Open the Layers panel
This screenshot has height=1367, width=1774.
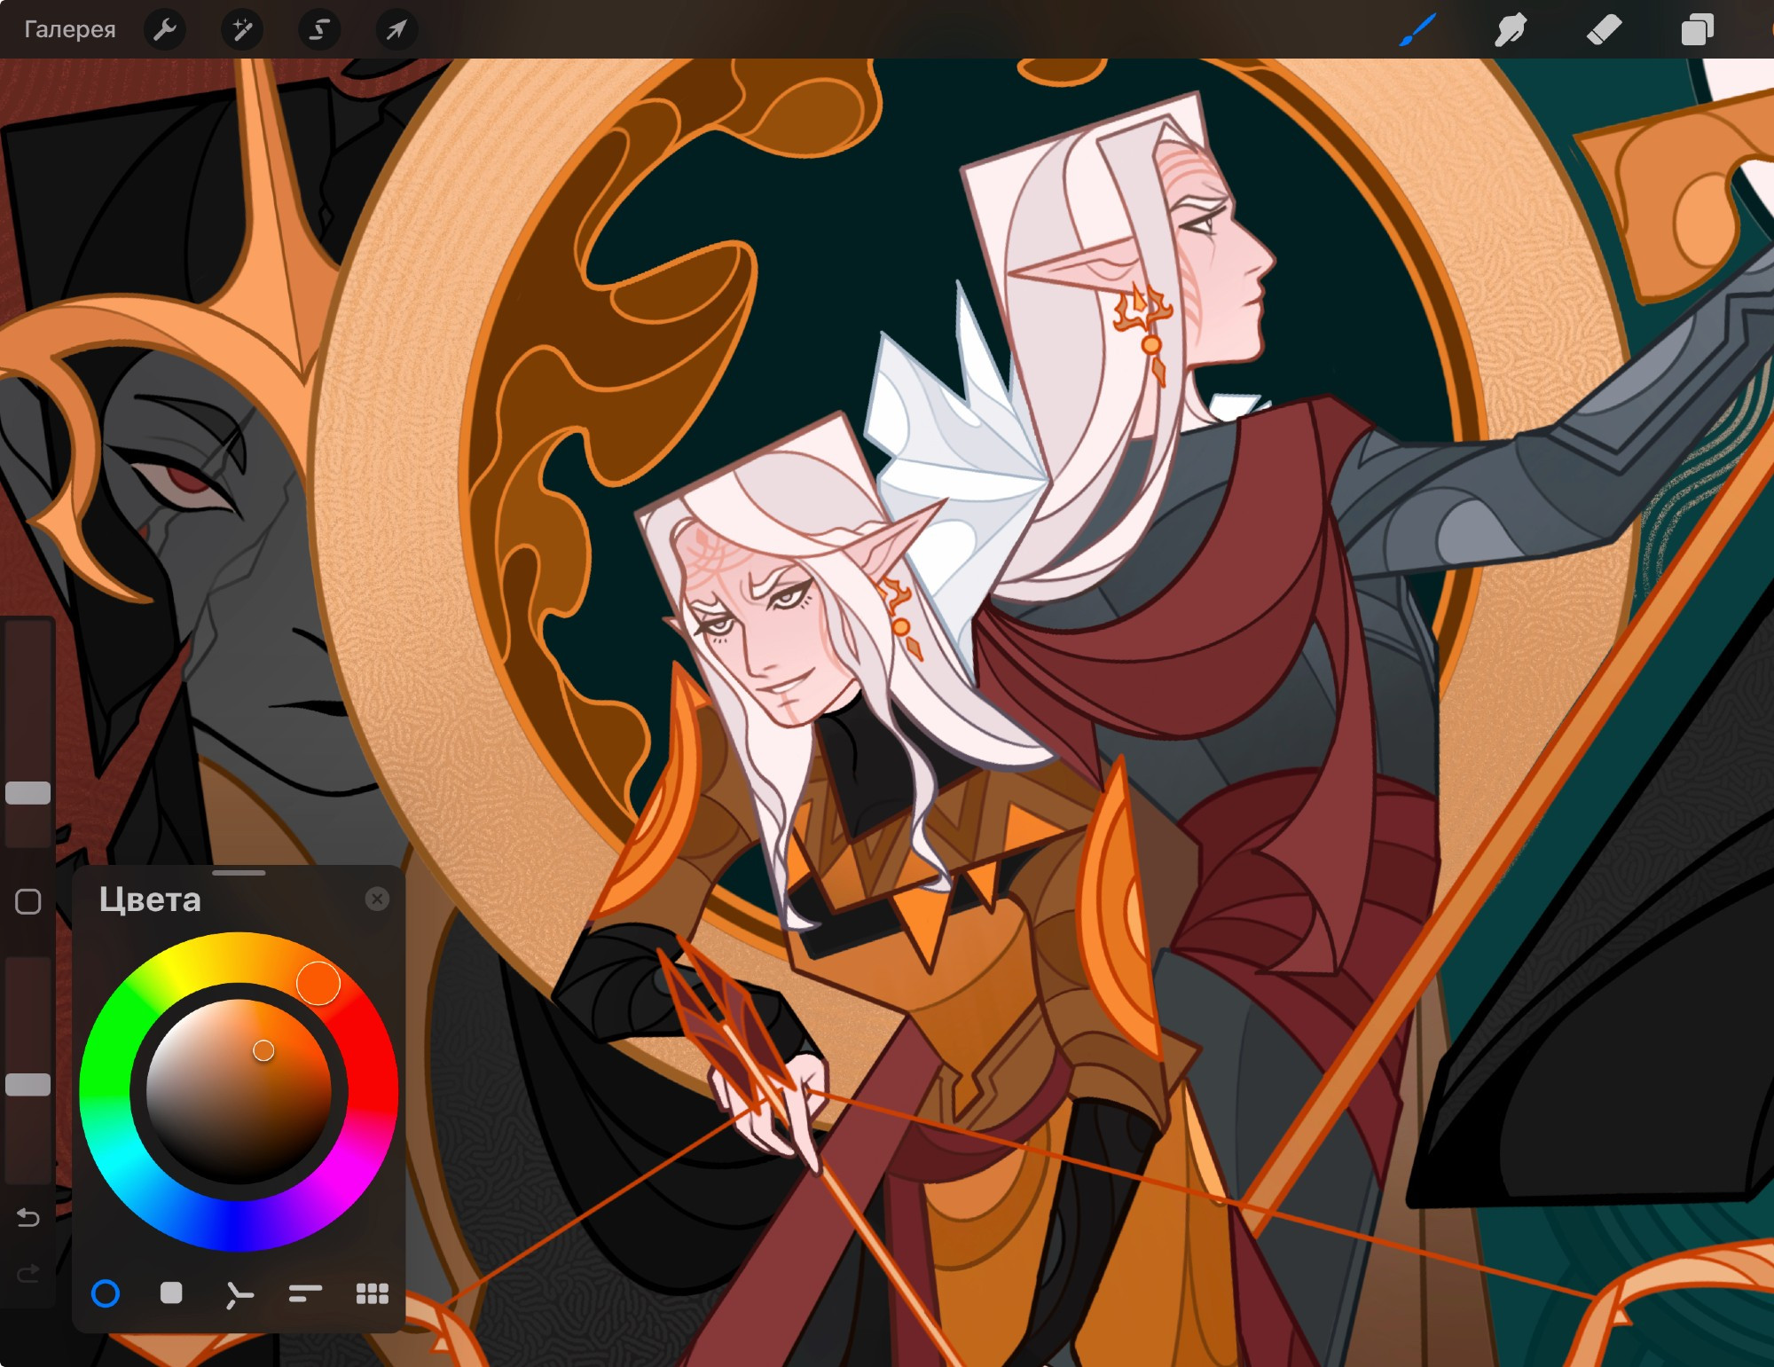pyautogui.click(x=1697, y=29)
